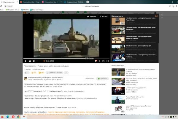Open Google Chrome from taskbar
Image resolution: width=178 pixels, height=119 pixels.
tap(18, 117)
